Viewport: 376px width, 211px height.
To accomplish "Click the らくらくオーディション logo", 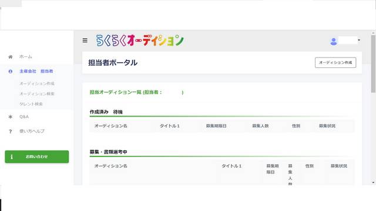I will coord(140,40).
